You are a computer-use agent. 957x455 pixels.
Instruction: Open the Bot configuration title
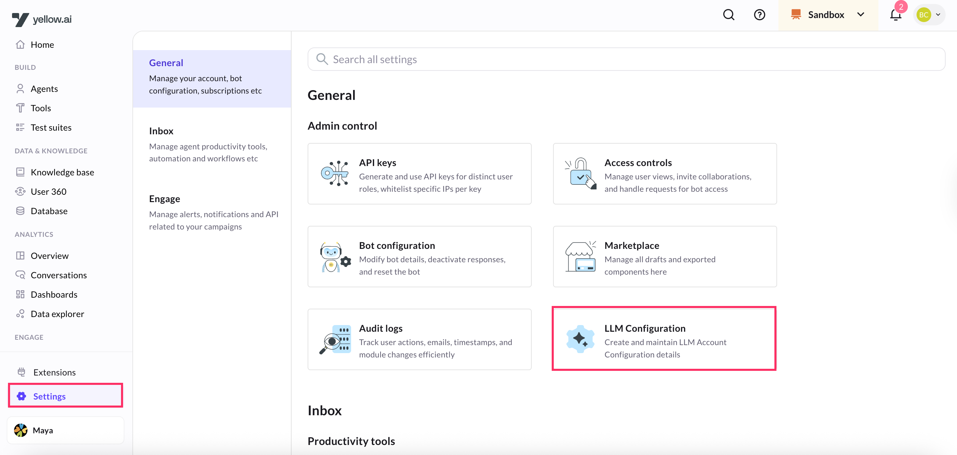[397, 245]
